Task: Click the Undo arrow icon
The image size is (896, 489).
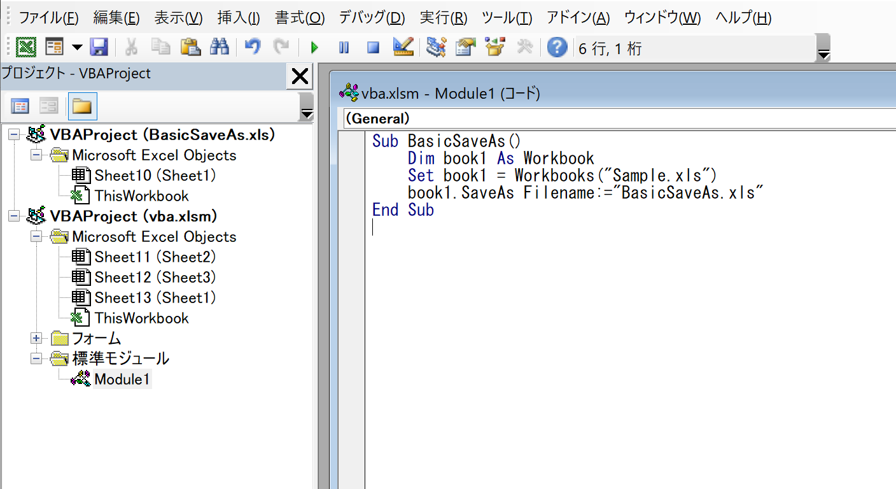Action: point(253,47)
